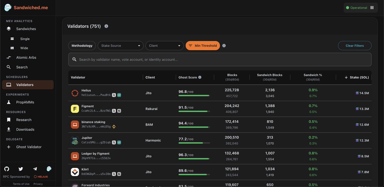Select Validators in the sidebar

(28, 85)
